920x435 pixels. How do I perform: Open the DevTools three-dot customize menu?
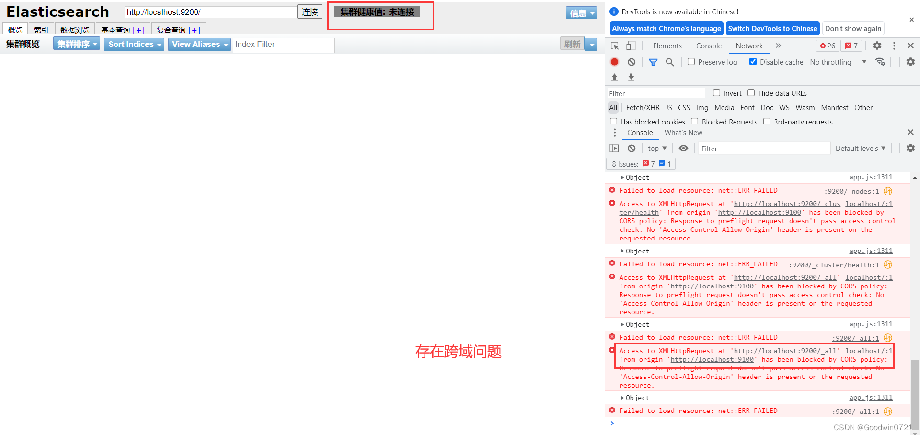(x=894, y=46)
